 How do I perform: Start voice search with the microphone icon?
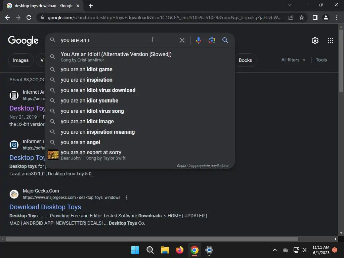[x=198, y=40]
